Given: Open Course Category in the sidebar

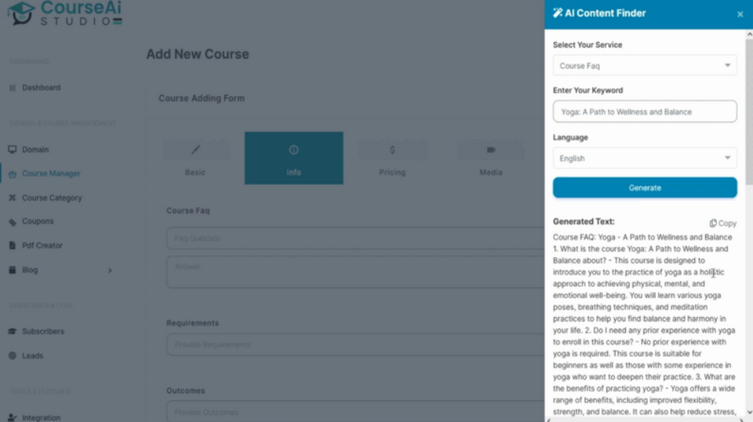Looking at the screenshot, I should tap(52, 198).
